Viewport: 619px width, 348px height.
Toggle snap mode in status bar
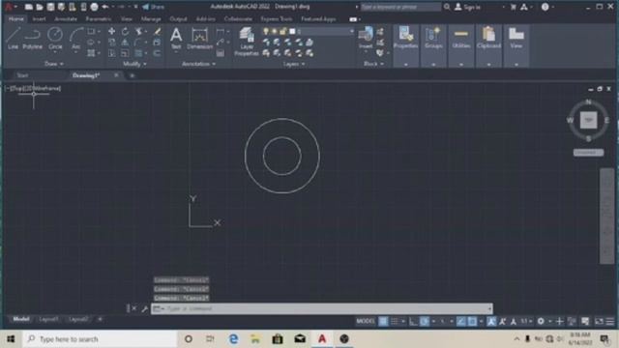coord(394,322)
